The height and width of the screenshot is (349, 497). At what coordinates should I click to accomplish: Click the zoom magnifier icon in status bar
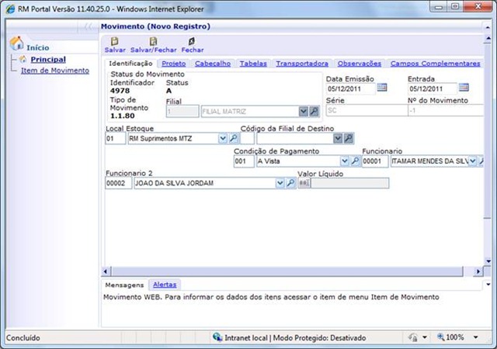pyautogui.click(x=440, y=337)
